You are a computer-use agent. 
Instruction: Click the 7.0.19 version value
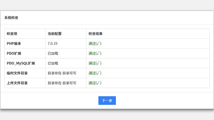[x=53, y=43]
